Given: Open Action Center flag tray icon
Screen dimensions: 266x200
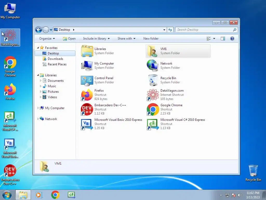Looking at the screenshot, I should click(x=234, y=195).
